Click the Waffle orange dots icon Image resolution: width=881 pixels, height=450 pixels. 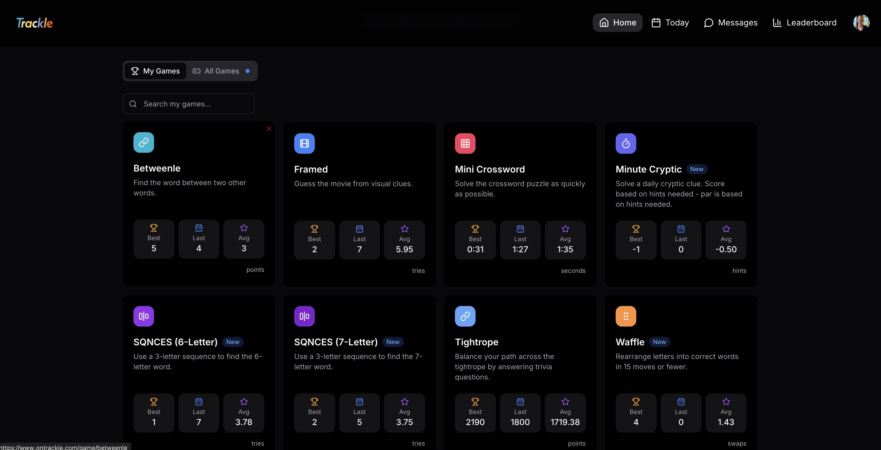[625, 316]
